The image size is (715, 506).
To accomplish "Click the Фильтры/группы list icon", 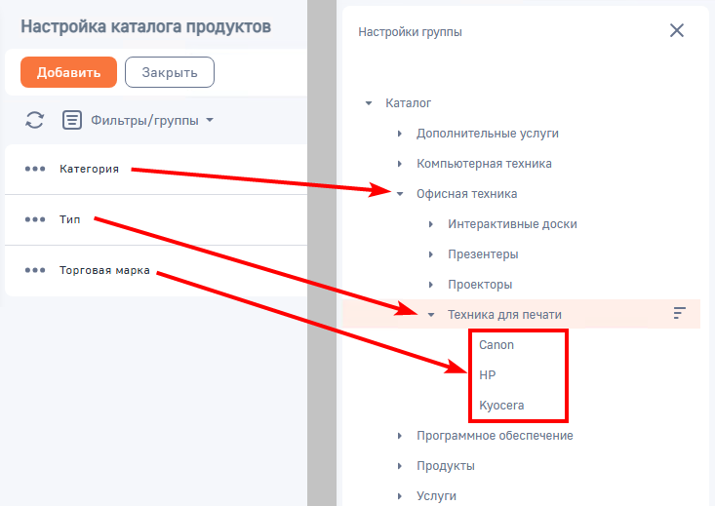I will pos(72,120).
